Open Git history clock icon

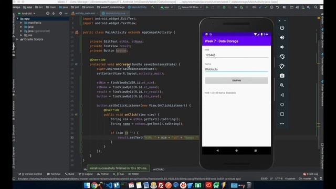pyautogui.click(x=272, y=7)
